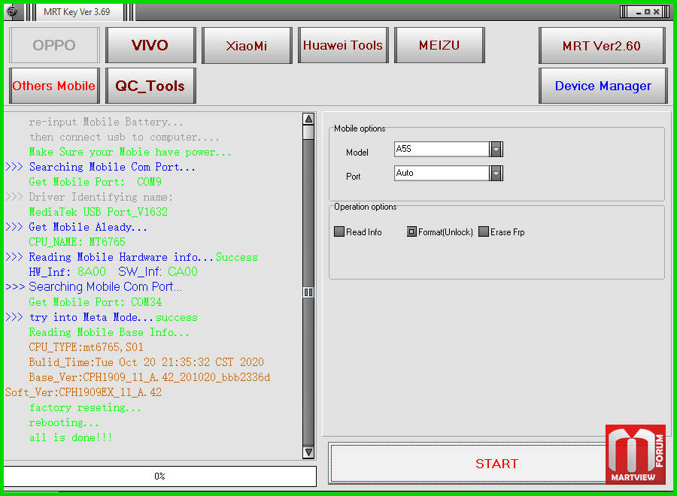This screenshot has height=496, width=677.
Task: Open the VIVO brand tab
Action: click(150, 45)
